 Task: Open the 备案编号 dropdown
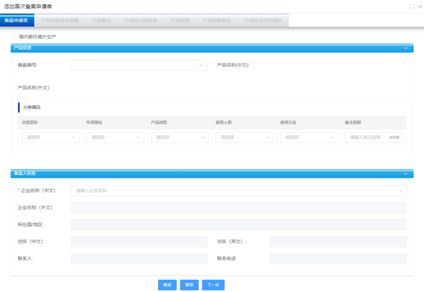click(139, 65)
